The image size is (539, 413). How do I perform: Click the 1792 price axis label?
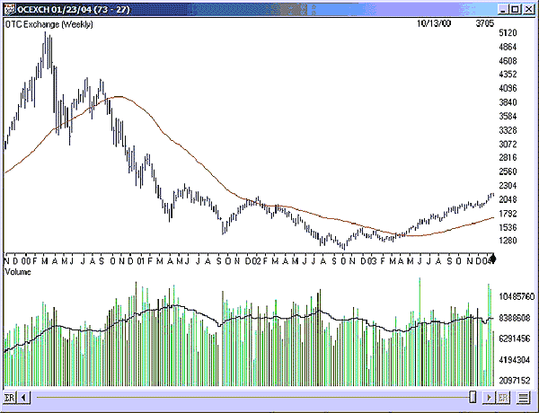pos(508,214)
